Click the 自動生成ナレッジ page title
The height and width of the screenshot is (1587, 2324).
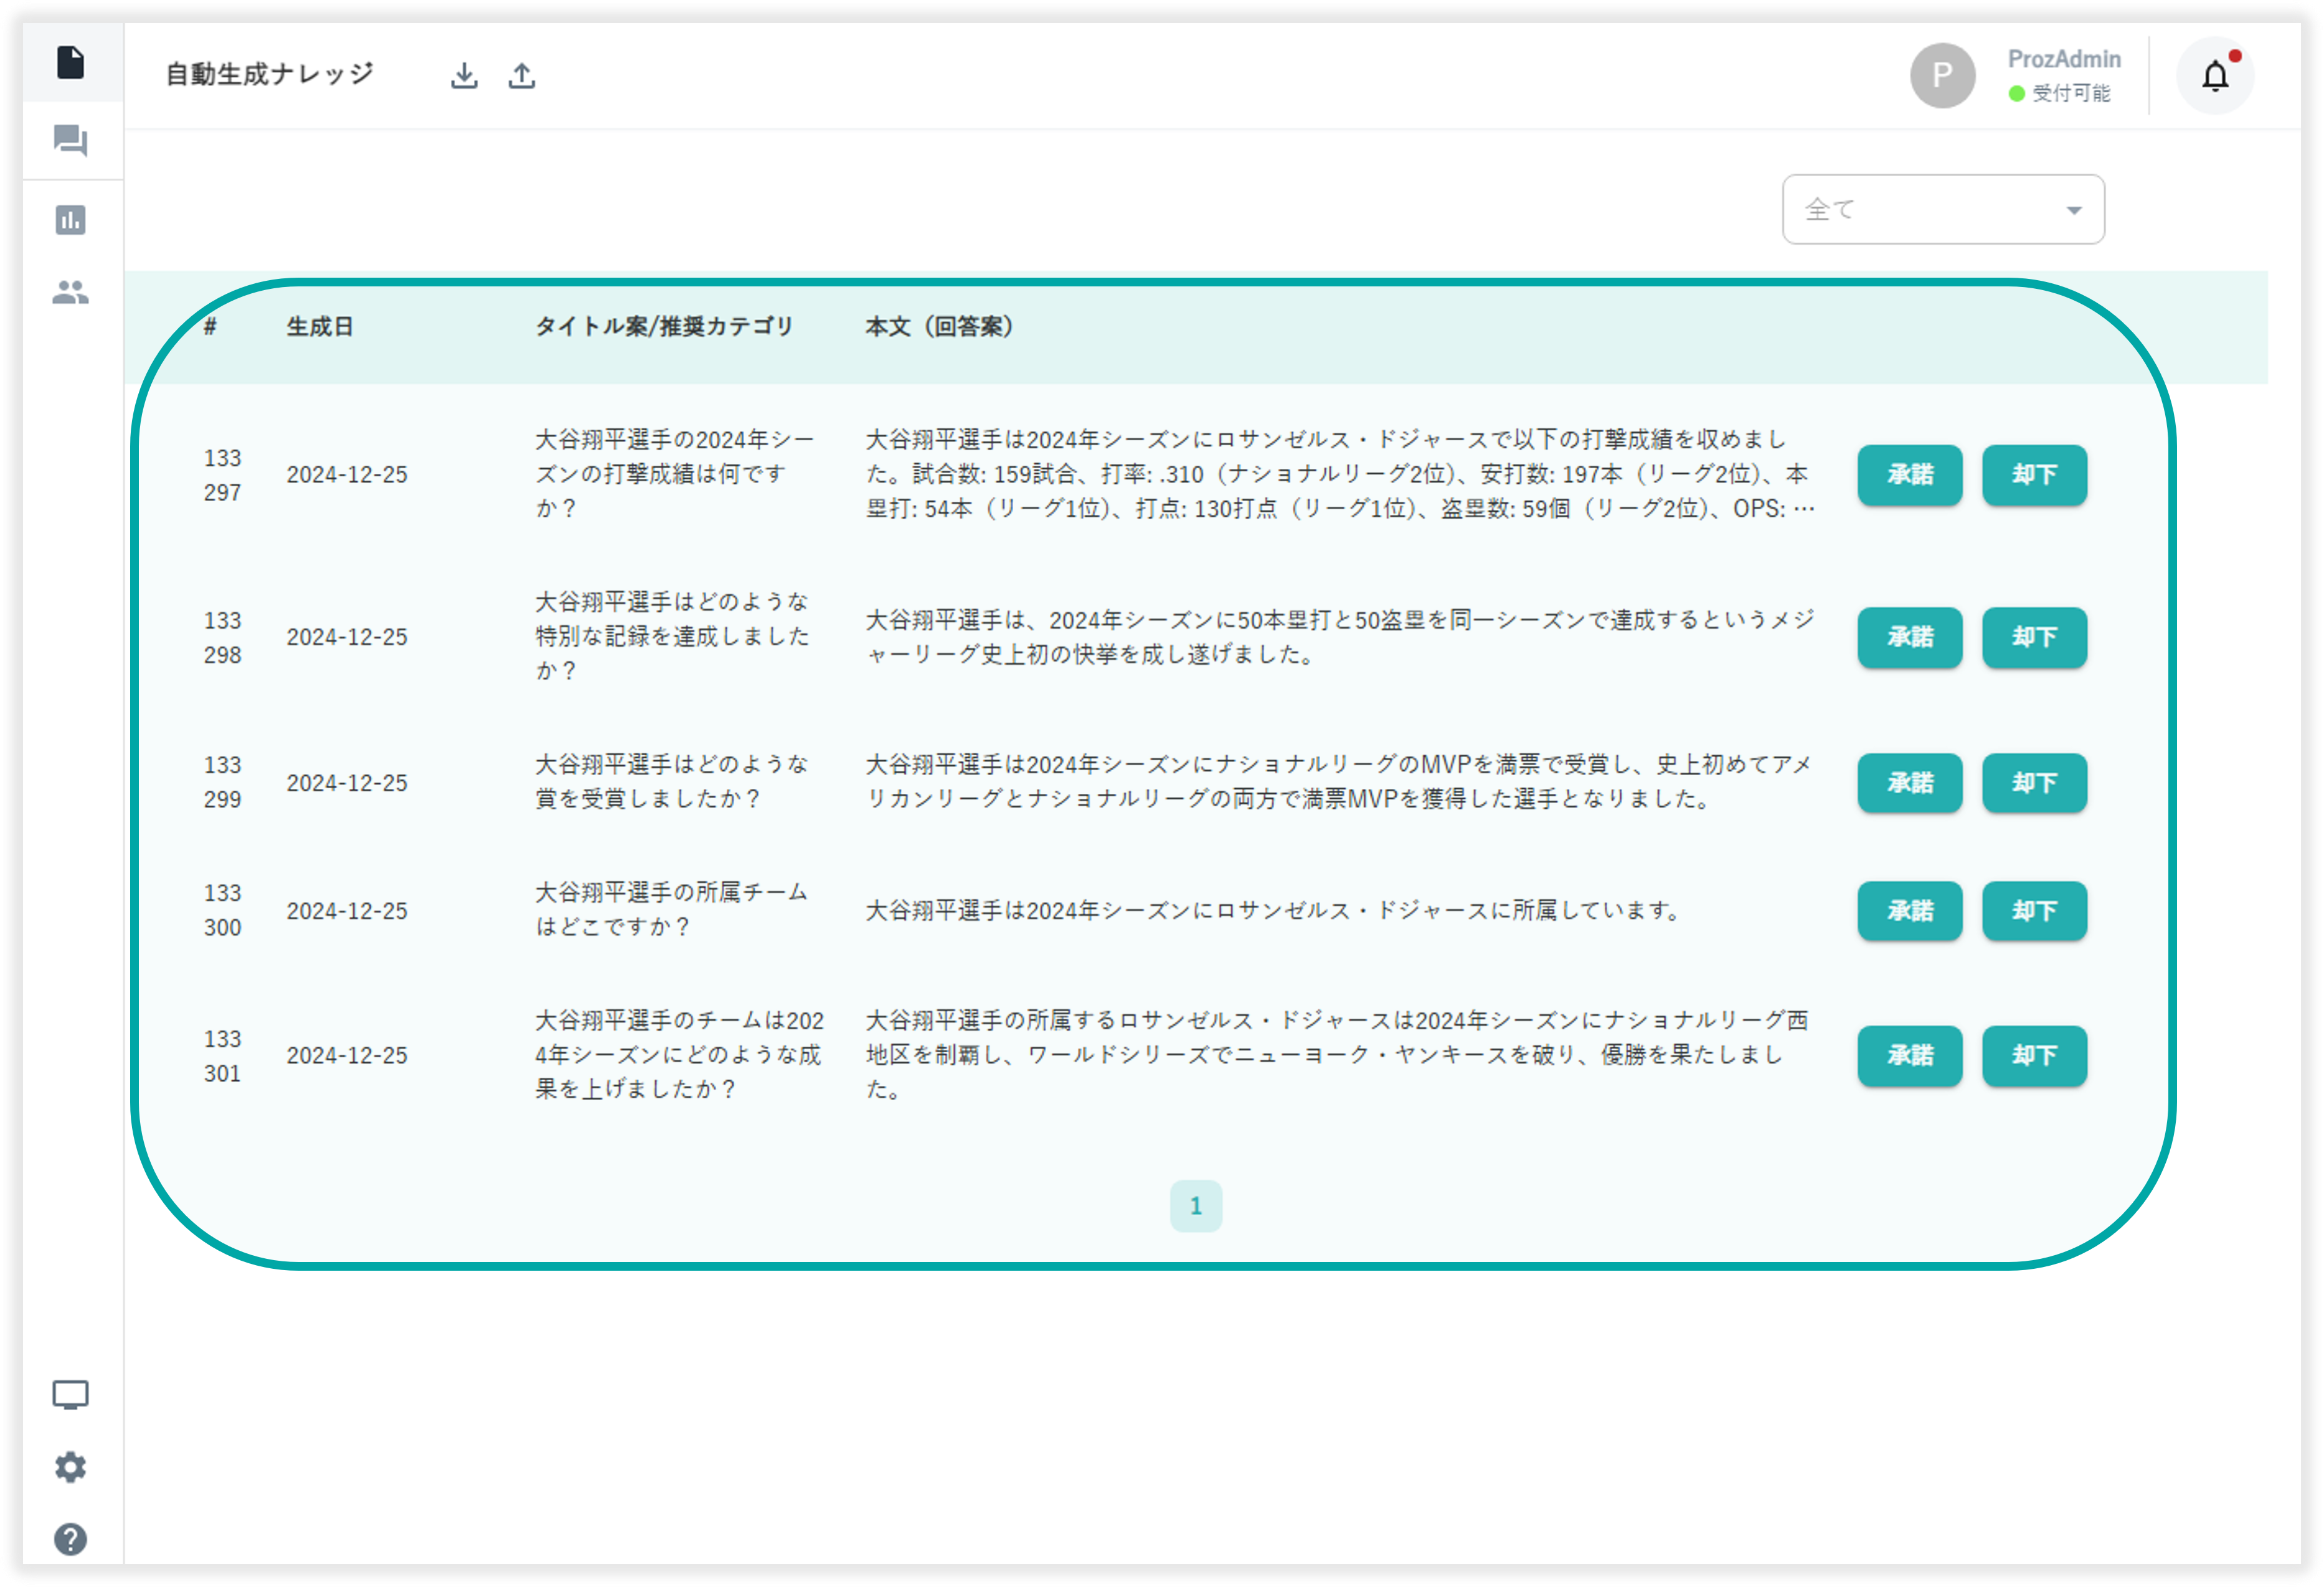[x=269, y=75]
